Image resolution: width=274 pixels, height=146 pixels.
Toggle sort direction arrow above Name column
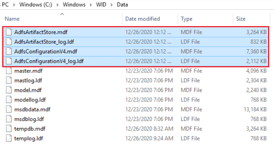tap(62, 14)
